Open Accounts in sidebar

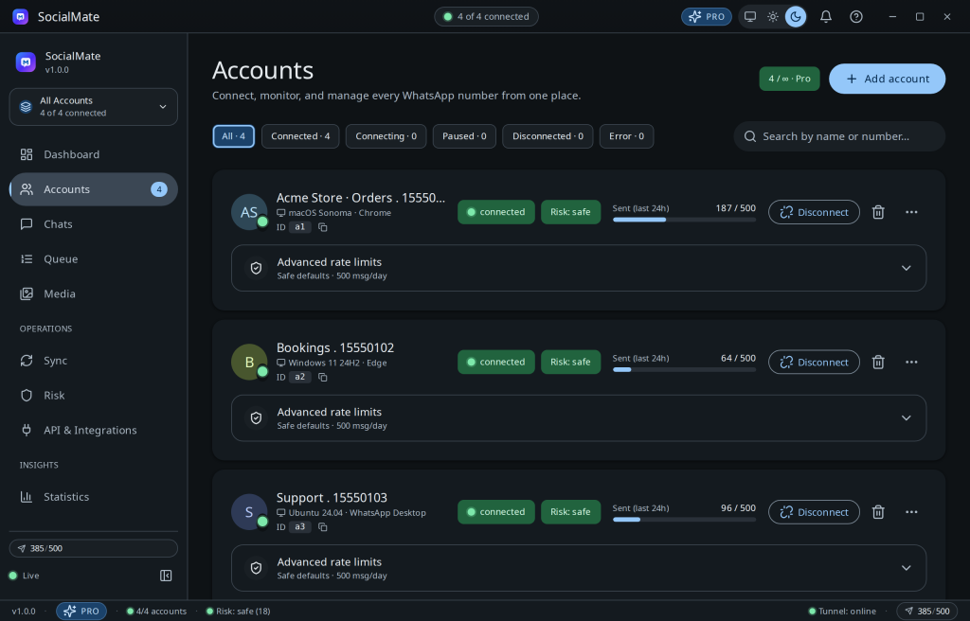pyautogui.click(x=94, y=189)
